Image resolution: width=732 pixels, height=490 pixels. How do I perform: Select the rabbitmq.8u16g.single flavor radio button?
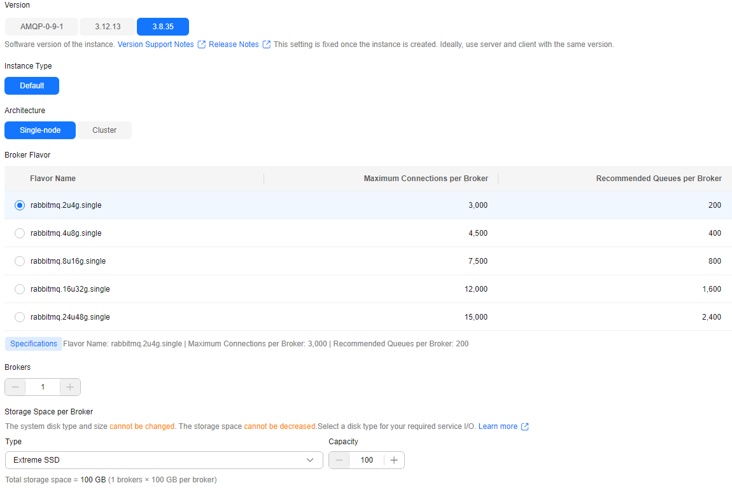(x=20, y=261)
